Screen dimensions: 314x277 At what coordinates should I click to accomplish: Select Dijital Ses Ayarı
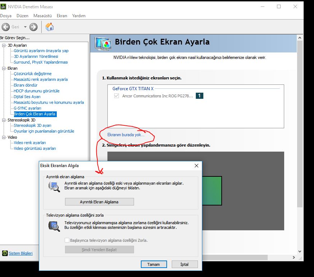(x=27, y=97)
